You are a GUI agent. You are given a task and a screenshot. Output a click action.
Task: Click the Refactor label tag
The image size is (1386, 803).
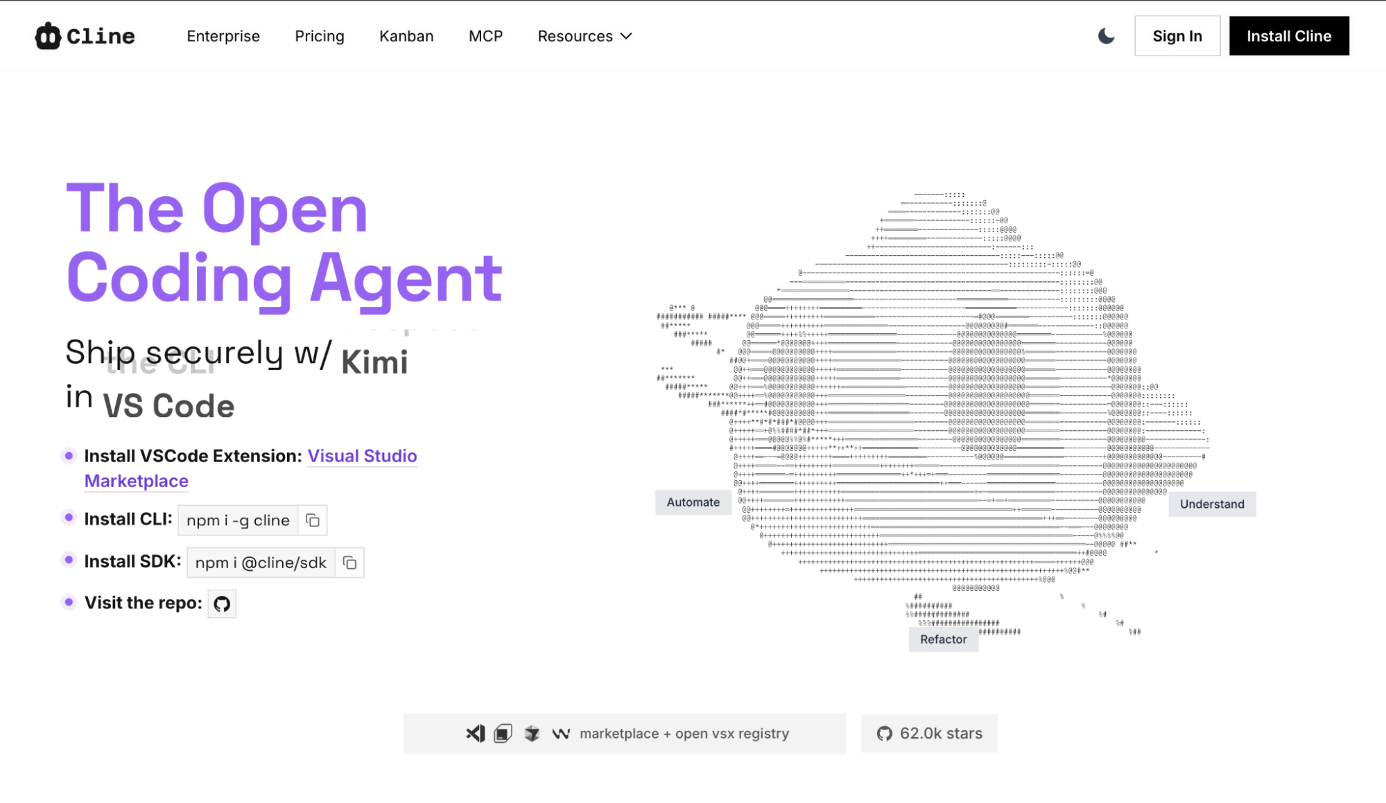pos(943,639)
